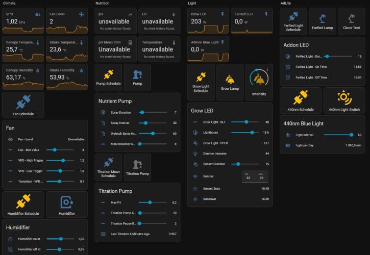Open the Canopy Humidity sensor card
370x255 pixels.
pyautogui.click(x=23, y=77)
